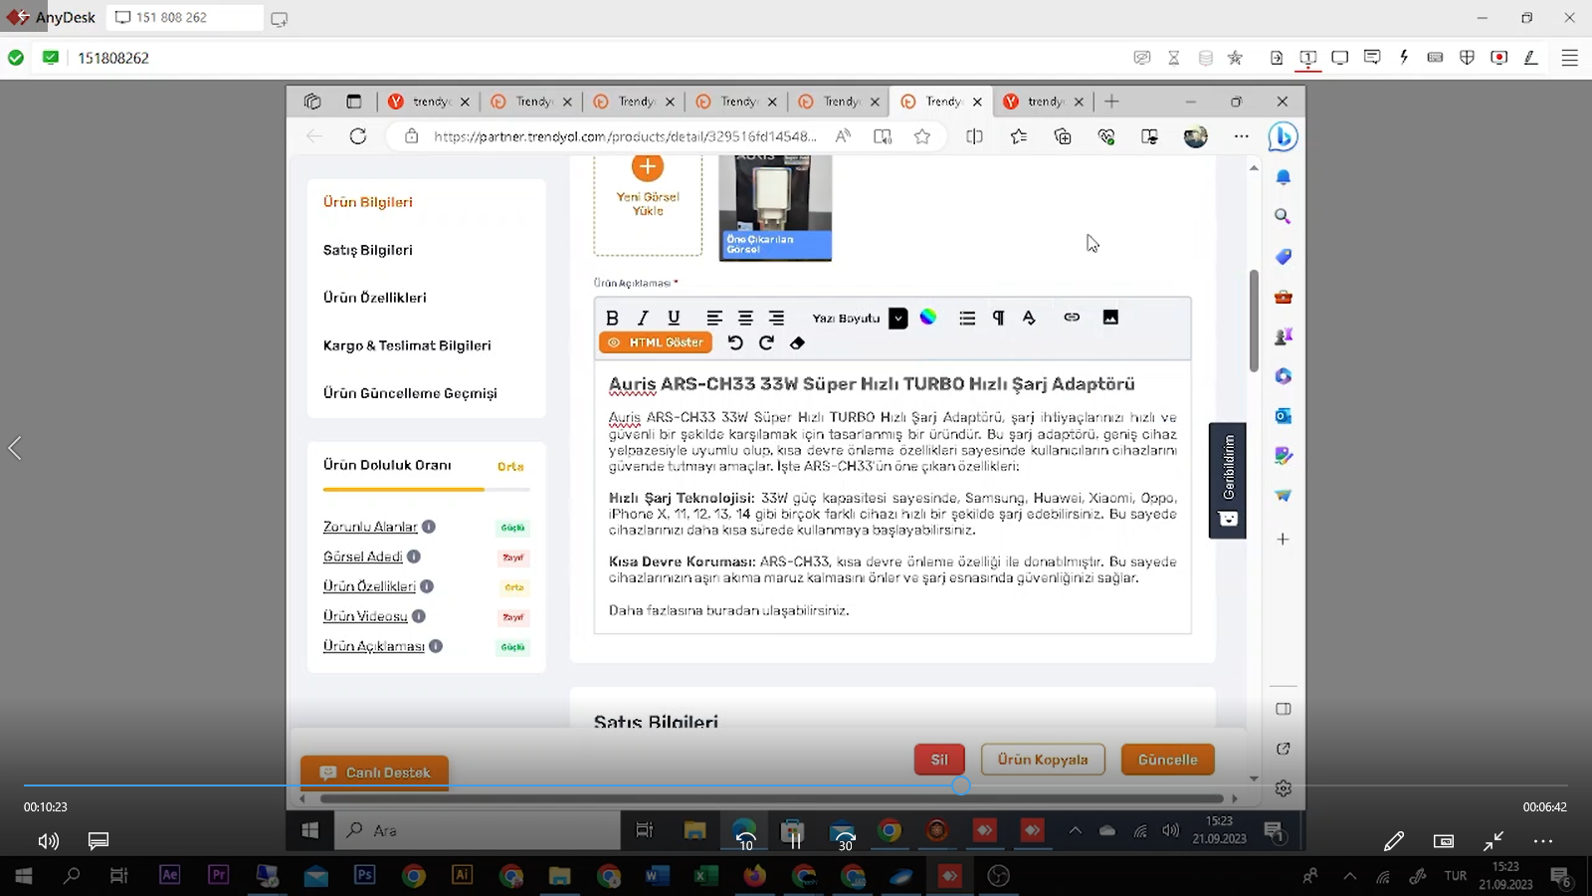Skip forward 30 seconds in the video

pyautogui.click(x=844, y=840)
